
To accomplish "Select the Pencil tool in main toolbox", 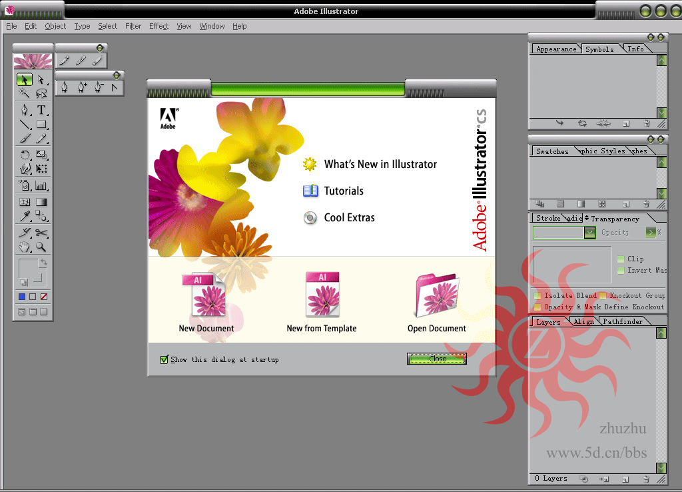I will (x=41, y=139).
